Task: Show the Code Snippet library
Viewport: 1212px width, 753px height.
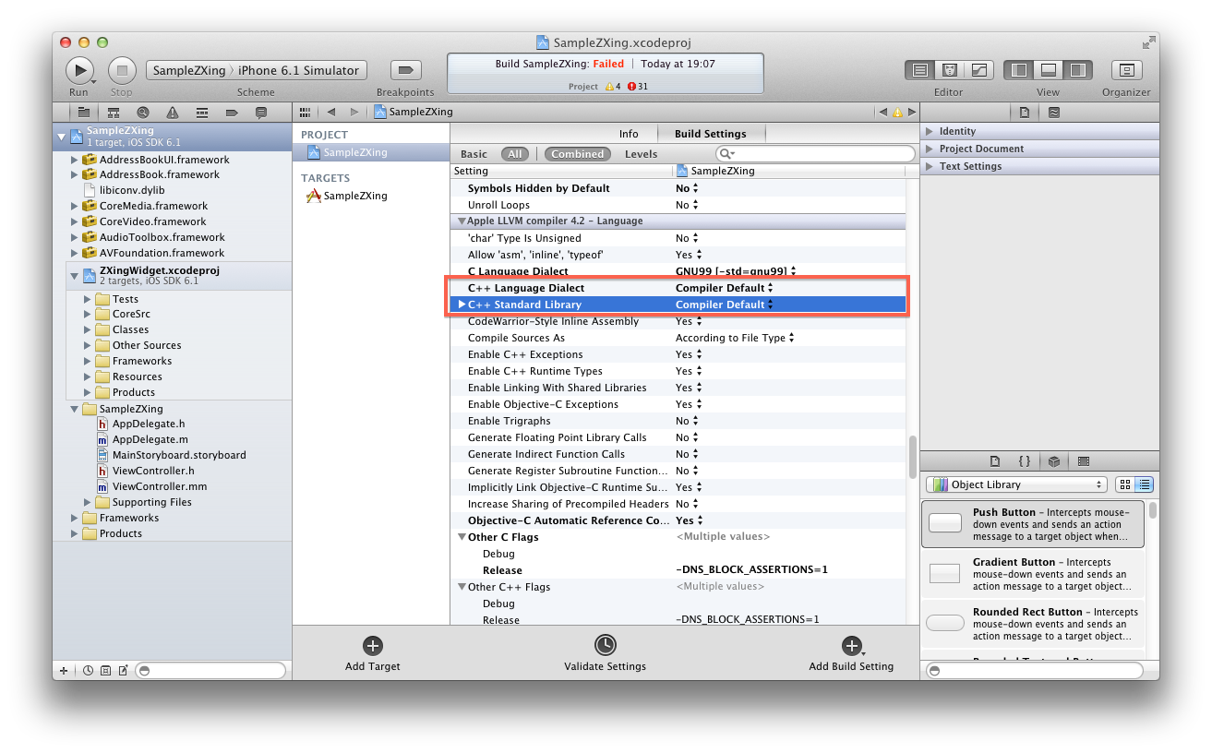Action: (1025, 461)
